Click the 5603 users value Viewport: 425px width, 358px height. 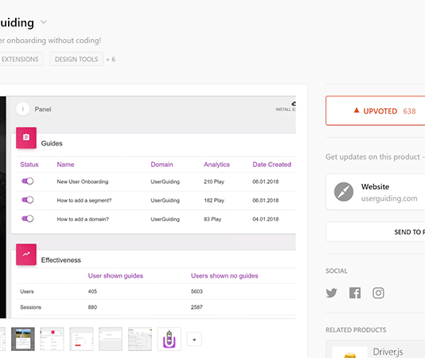[x=197, y=291]
